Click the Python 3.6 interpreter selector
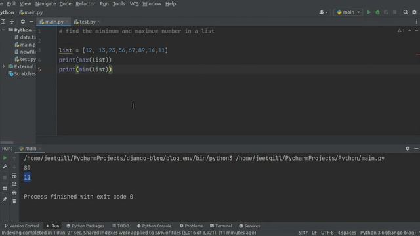The height and width of the screenshot is (236, 420). click(388, 233)
